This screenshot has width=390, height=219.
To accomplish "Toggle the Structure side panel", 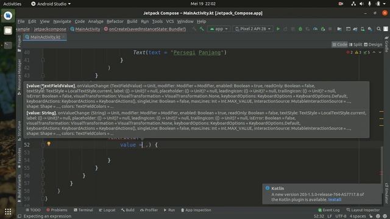I will (x=19, y=131).
